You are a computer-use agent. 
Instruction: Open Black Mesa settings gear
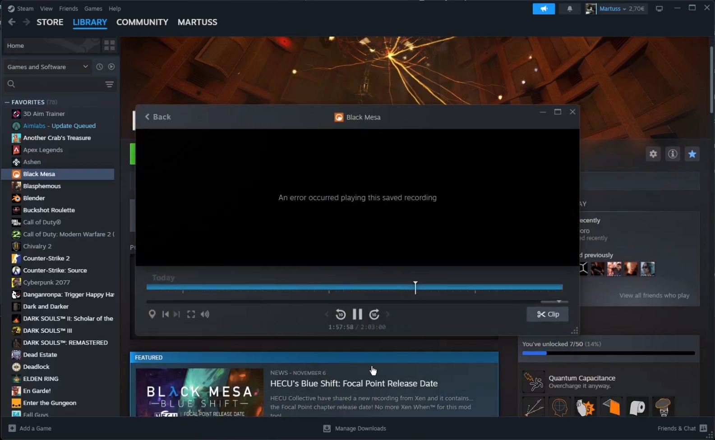[x=653, y=154]
